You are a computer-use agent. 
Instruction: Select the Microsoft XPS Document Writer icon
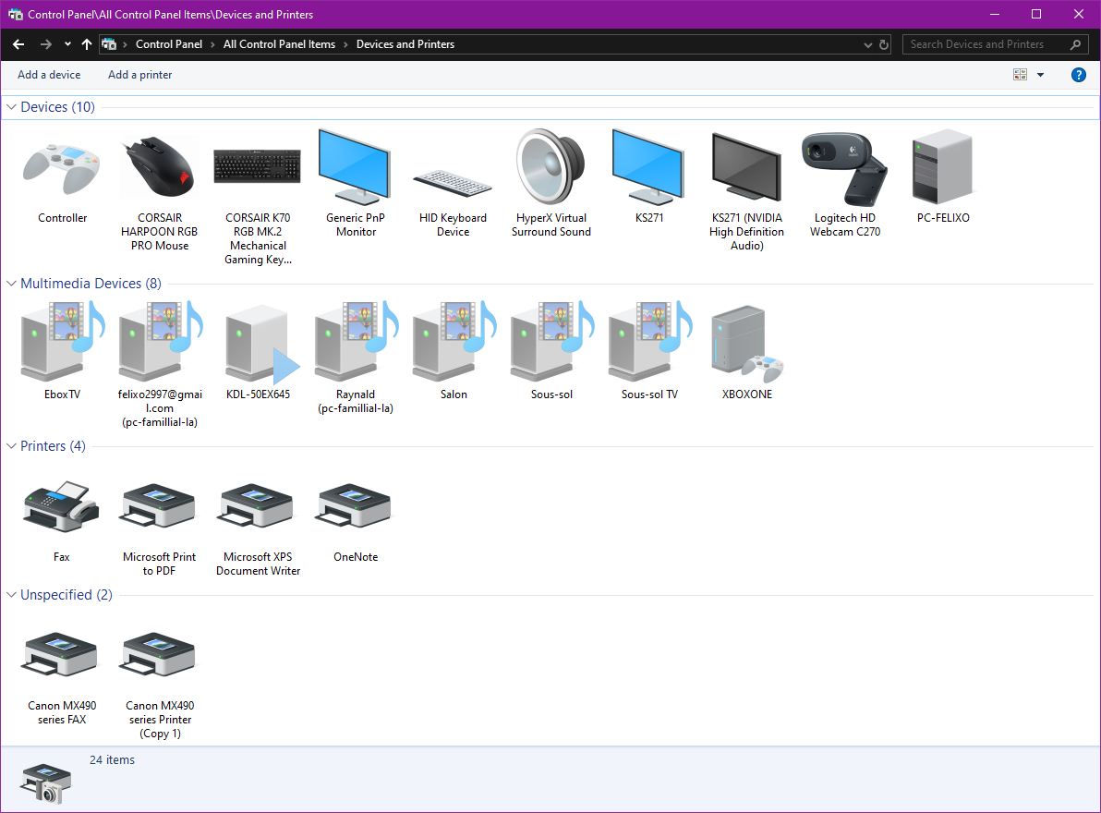257,505
